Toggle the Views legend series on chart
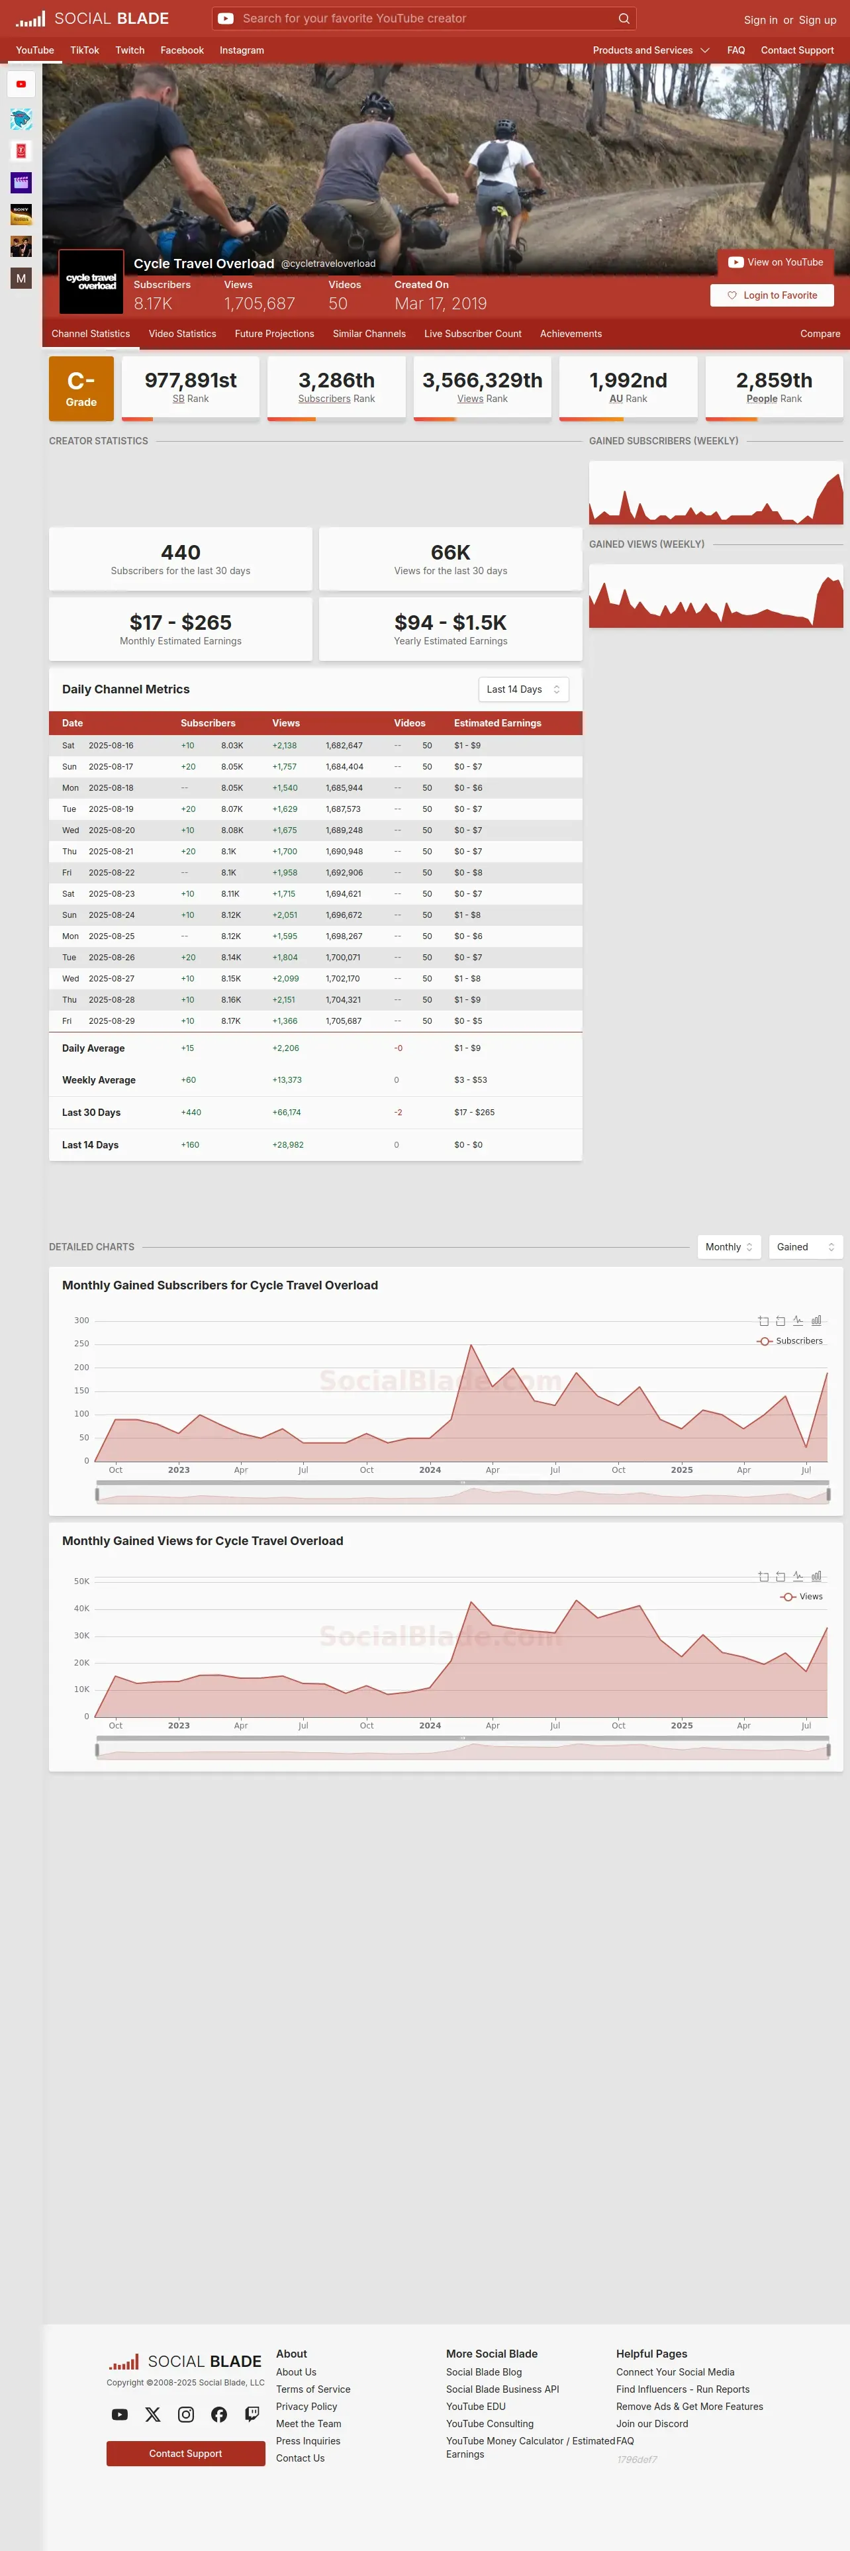This screenshot has height=2551, width=850. point(802,1596)
